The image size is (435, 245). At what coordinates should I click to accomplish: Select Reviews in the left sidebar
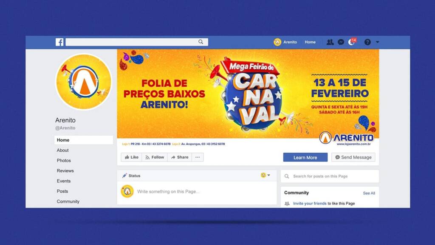(65, 171)
